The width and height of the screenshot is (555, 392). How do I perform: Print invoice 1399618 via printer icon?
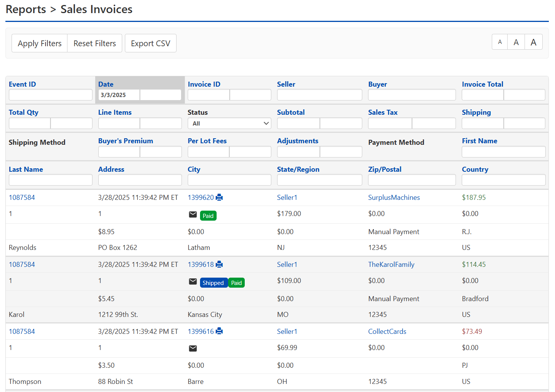coord(219,265)
